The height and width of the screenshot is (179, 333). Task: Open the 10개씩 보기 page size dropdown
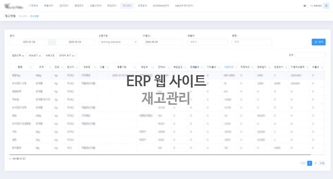(67, 56)
